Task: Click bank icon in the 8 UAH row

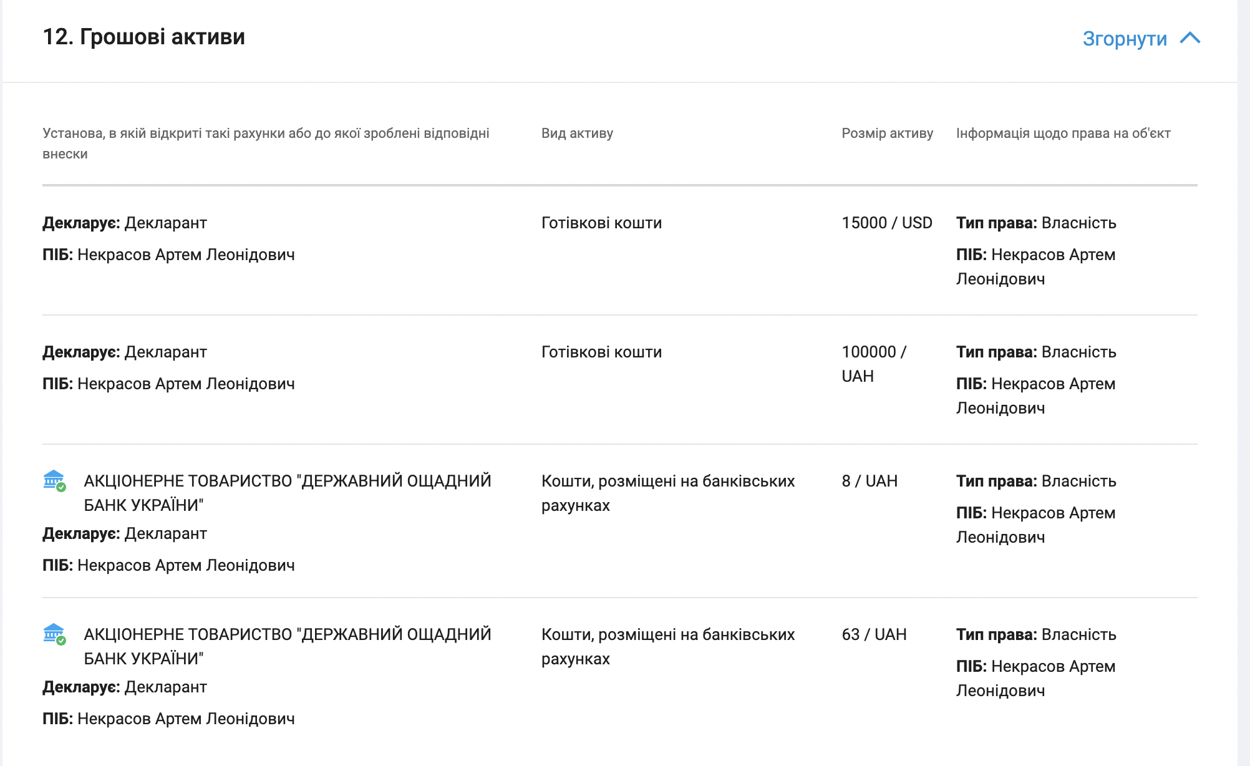Action: click(x=54, y=480)
